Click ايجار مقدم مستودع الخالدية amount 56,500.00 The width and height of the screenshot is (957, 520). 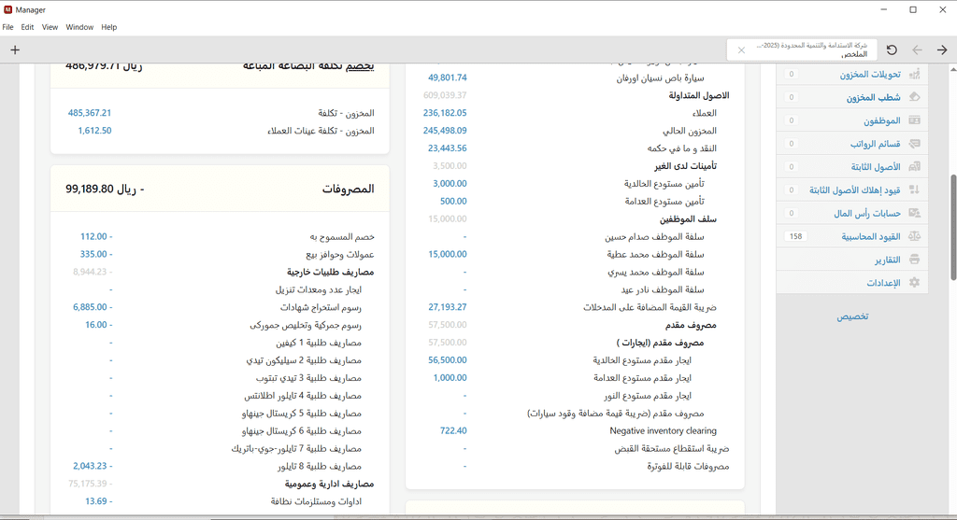[447, 360]
